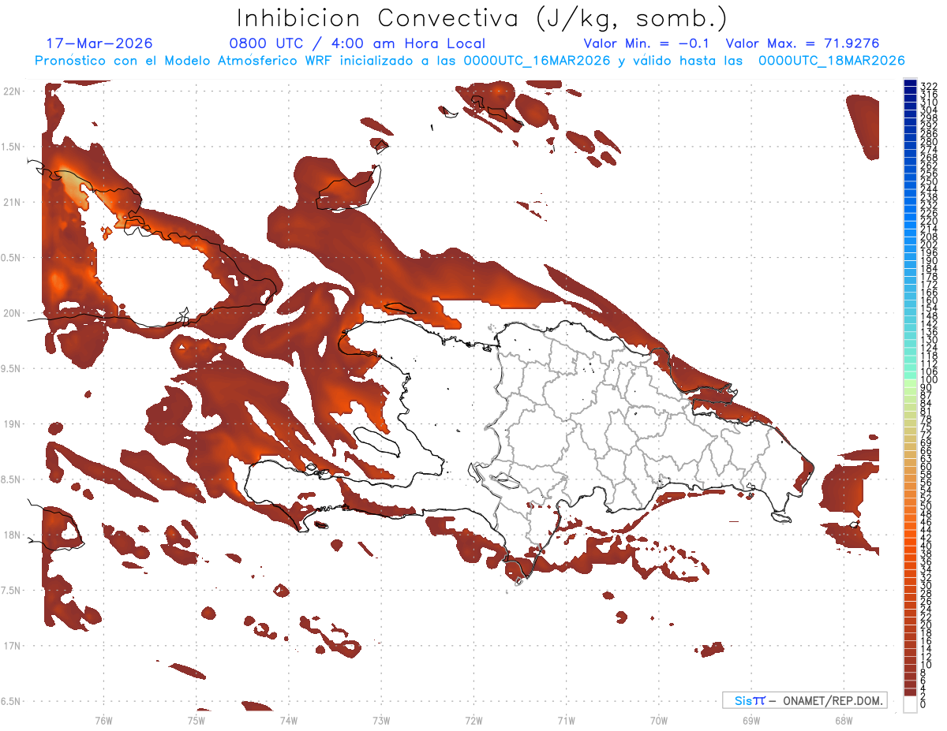Click the '18N' latitude label
Viewport: 947px width, 731px height.
coord(11,535)
